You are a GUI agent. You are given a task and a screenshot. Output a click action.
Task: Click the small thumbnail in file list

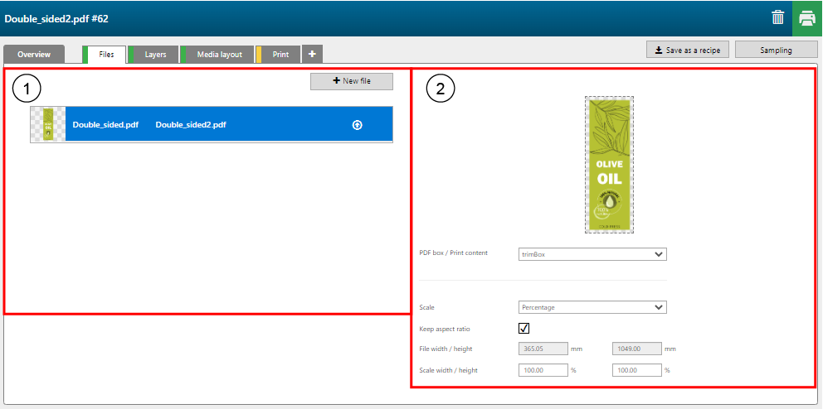[47, 124]
